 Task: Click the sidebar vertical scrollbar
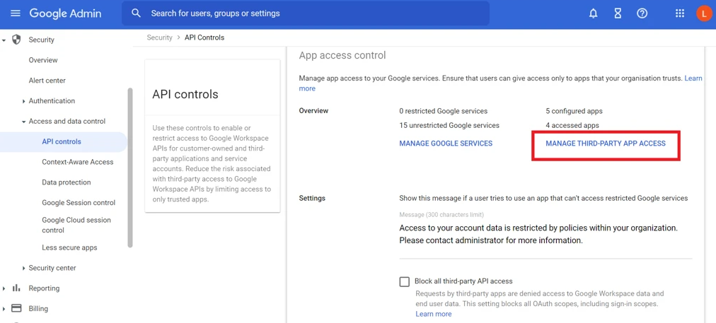coord(130,168)
